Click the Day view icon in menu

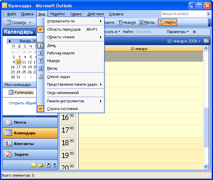[41, 46]
